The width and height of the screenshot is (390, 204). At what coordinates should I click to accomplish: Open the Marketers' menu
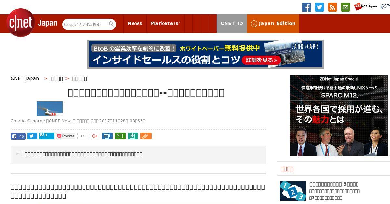(165, 23)
